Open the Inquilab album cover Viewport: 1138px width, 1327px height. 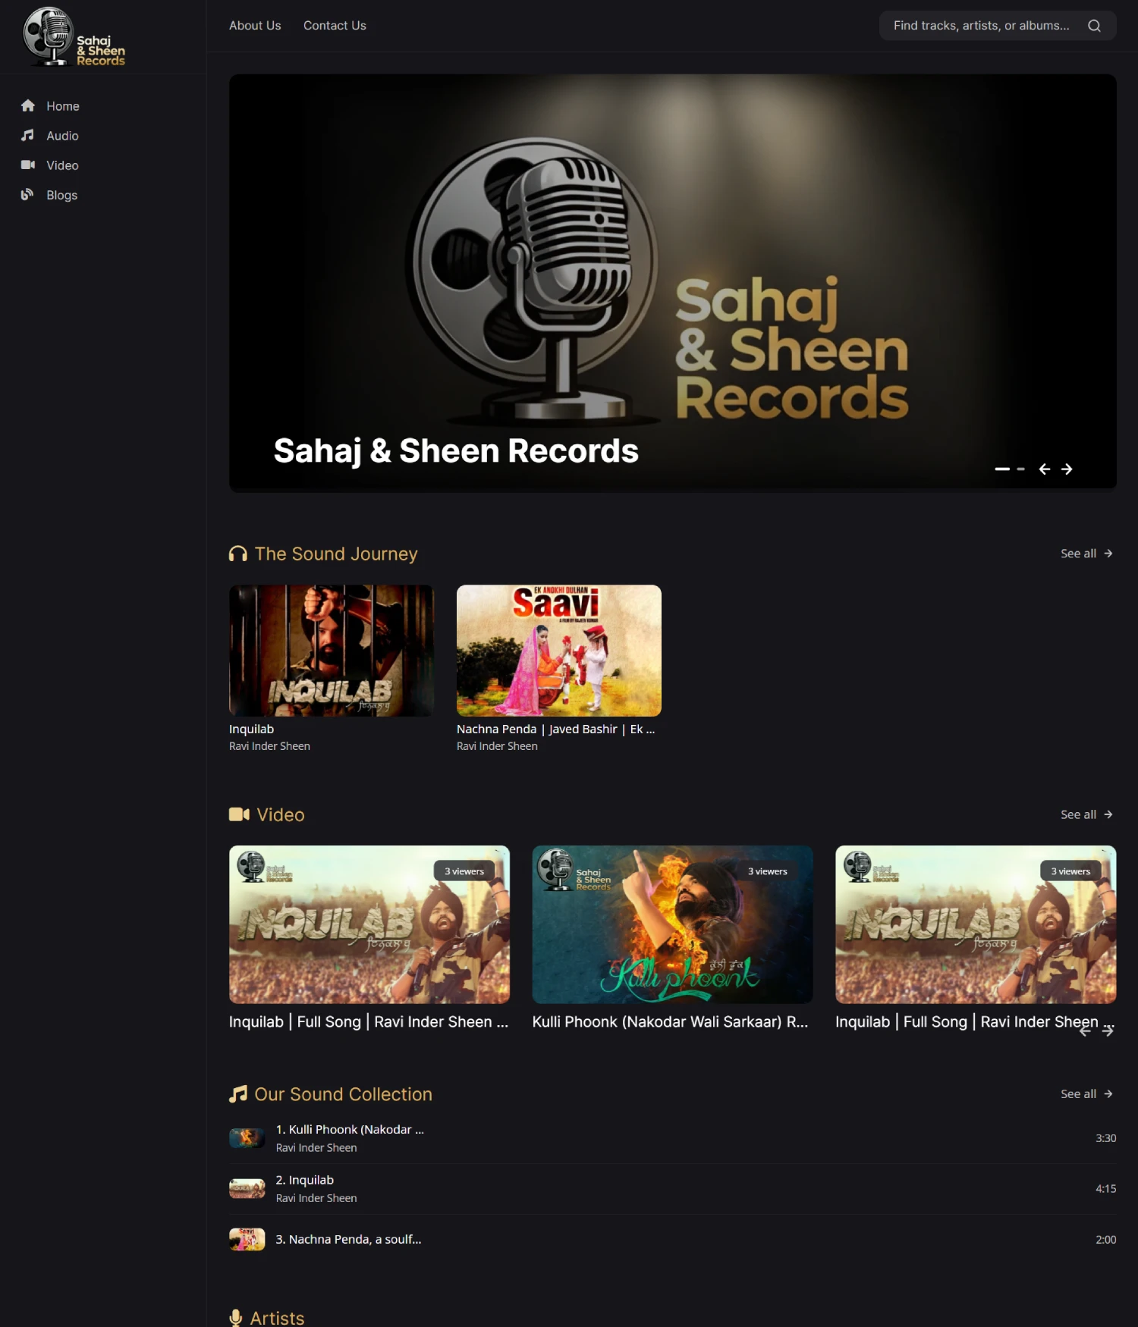coord(332,651)
